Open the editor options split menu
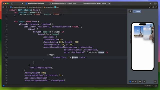The width and height of the screenshot is (160, 90). 153,7
